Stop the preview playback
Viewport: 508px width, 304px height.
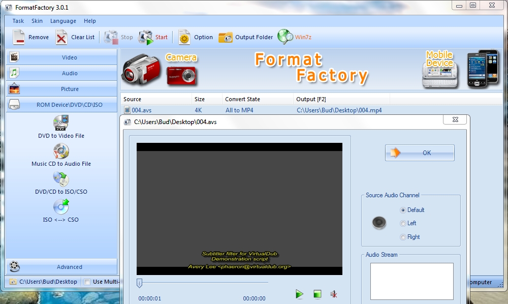(x=317, y=294)
